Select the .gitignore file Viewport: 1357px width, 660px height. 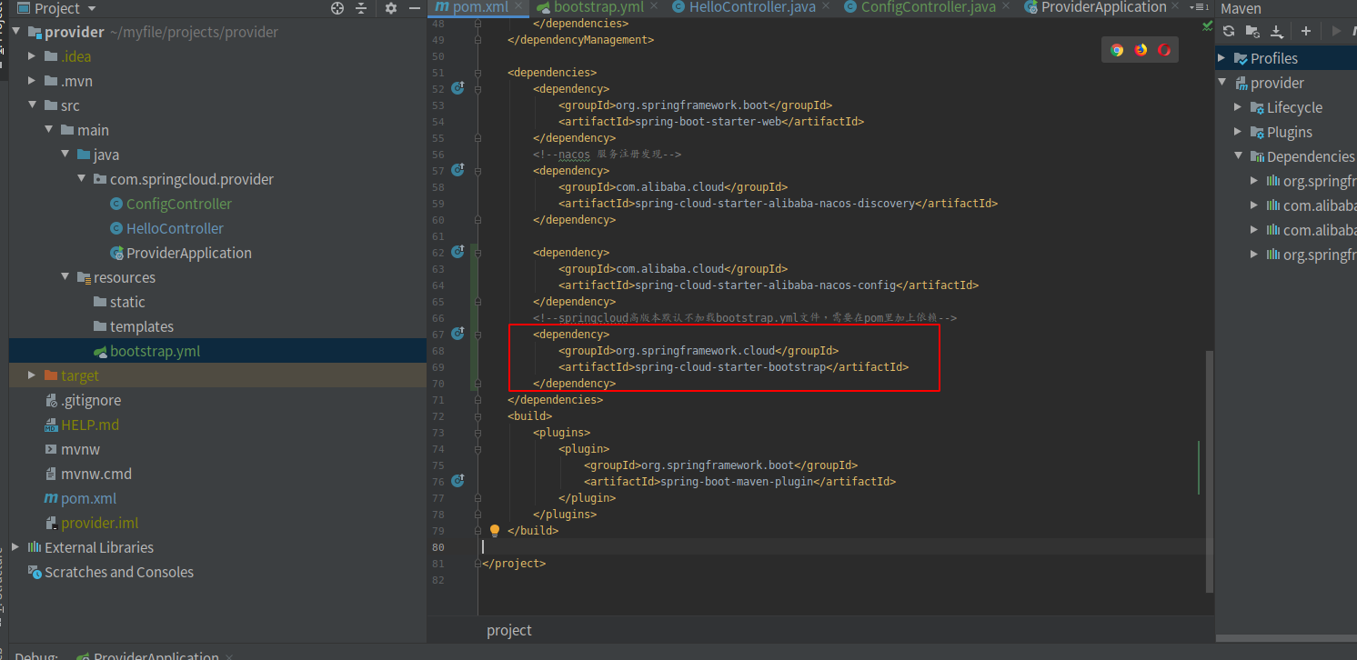tap(91, 400)
